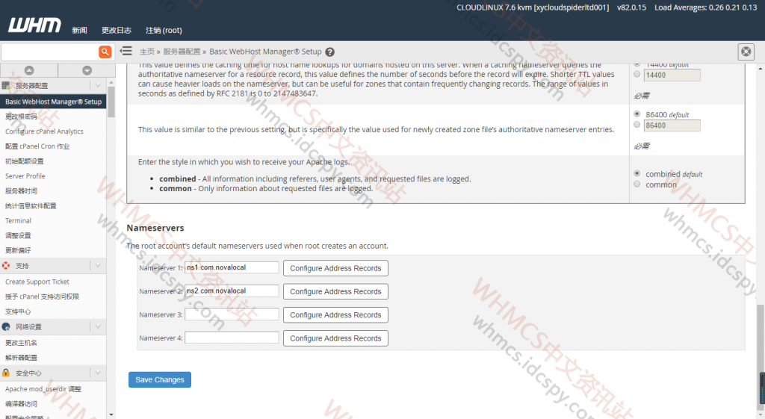Image resolution: width=765 pixels, height=419 pixels.
Task: Click the orange search magnifier button
Action: 105,52
